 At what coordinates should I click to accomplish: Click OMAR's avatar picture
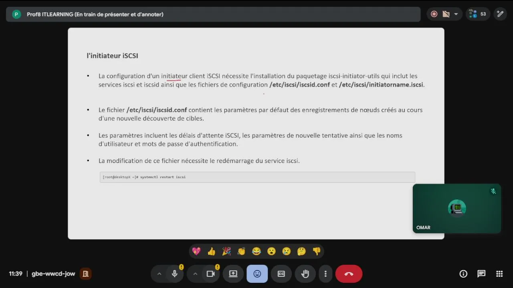point(457,208)
